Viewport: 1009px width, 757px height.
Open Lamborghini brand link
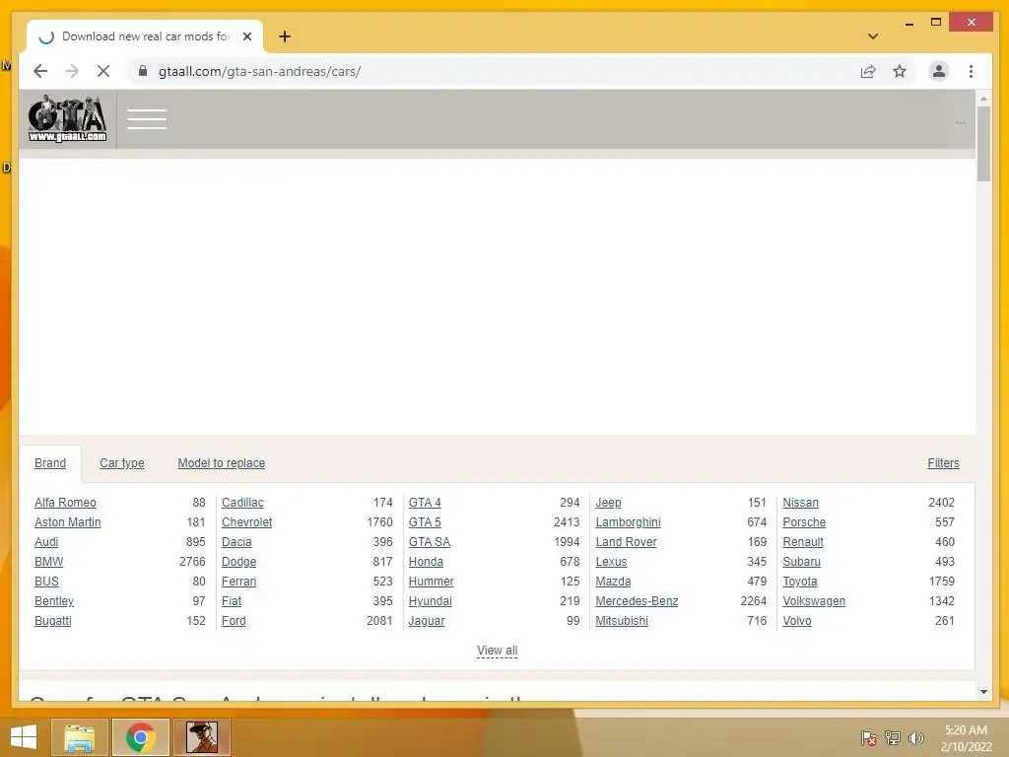pos(628,522)
